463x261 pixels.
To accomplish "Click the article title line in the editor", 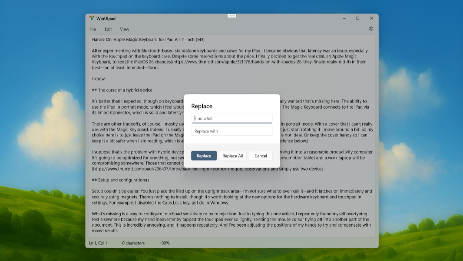I will pyautogui.click(x=148, y=40).
